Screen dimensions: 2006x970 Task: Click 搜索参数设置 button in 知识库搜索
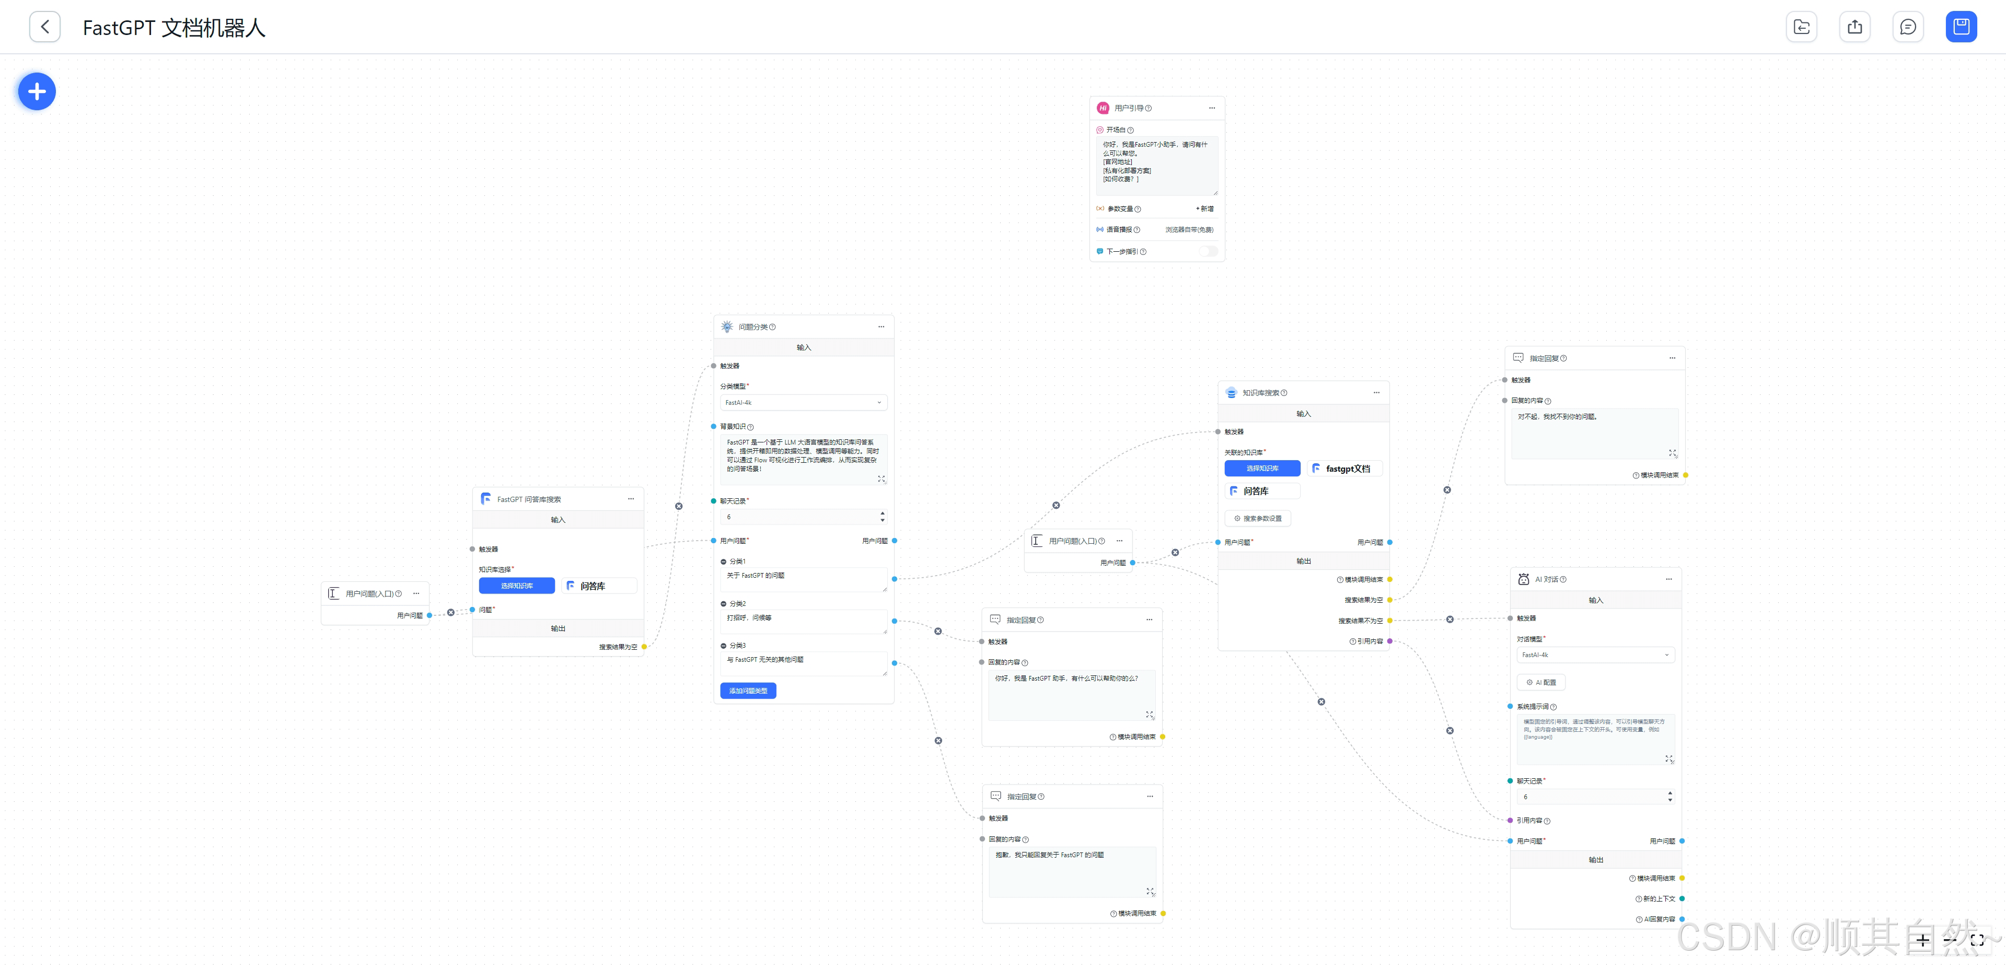point(1258,519)
